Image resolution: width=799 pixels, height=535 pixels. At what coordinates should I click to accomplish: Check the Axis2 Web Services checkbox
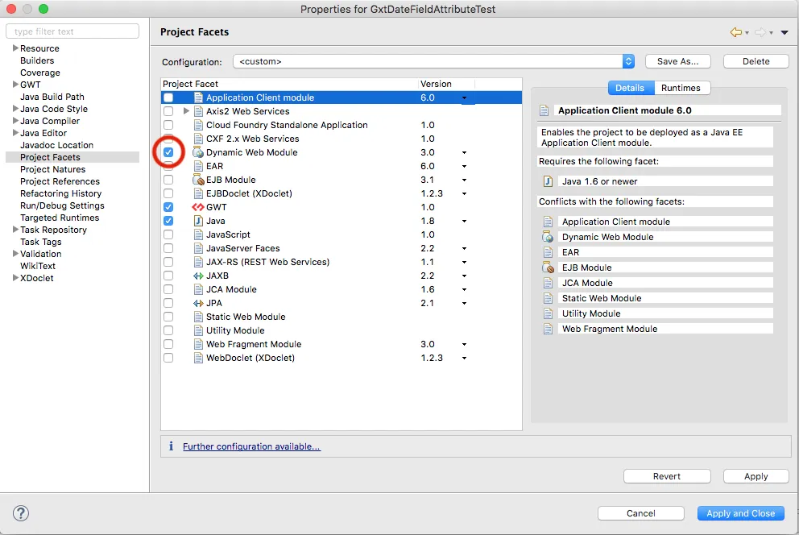point(168,111)
